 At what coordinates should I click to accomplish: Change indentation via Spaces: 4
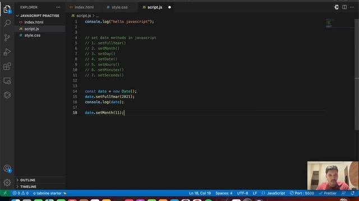tap(224, 193)
